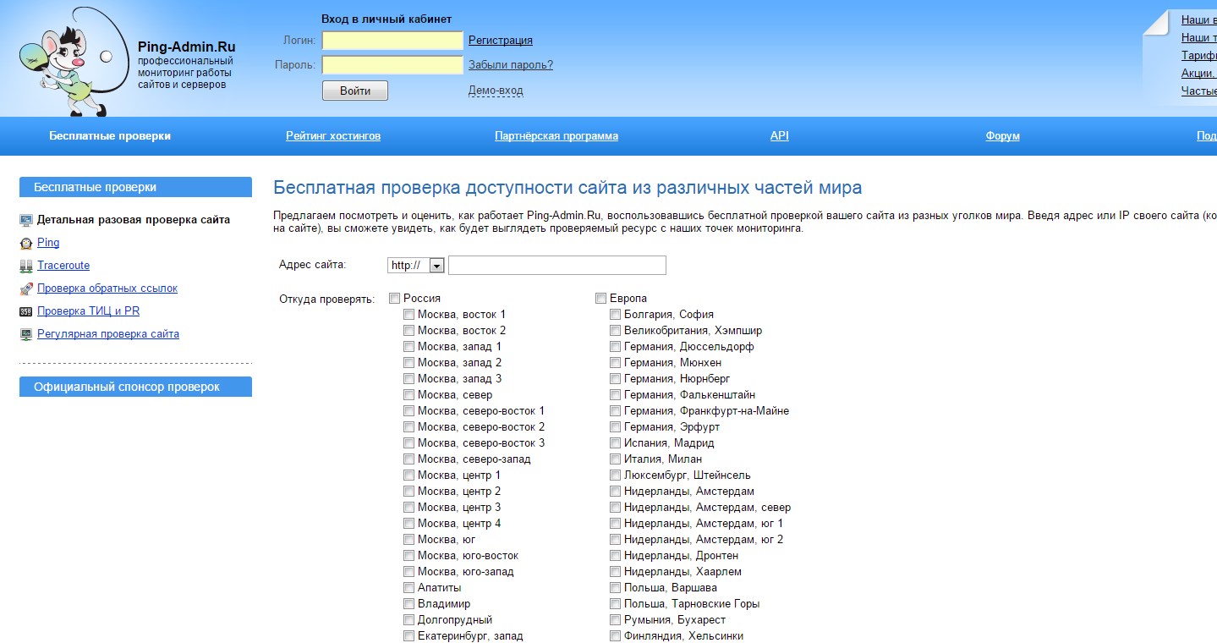Tick the Европа group checkbox
1217x643 pixels.
[x=601, y=299]
